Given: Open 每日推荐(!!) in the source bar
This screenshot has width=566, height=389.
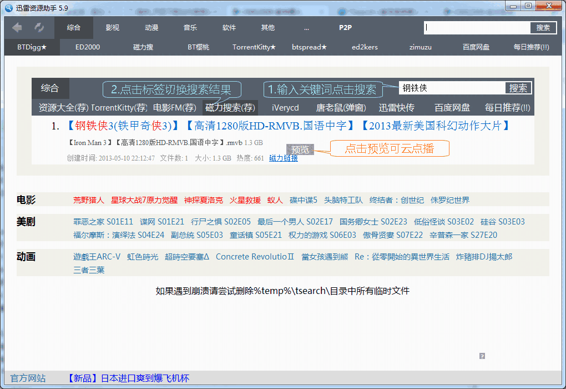Looking at the screenshot, I should pyautogui.click(x=531, y=47).
